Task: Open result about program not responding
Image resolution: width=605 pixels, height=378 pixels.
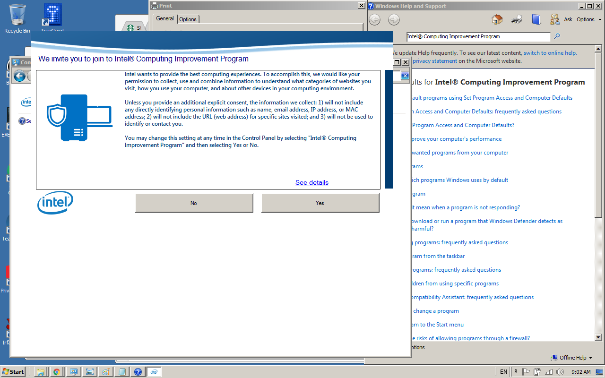Action: click(465, 207)
